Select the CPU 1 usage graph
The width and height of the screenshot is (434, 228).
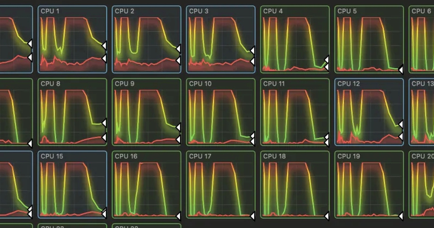pyautogui.click(x=72, y=39)
